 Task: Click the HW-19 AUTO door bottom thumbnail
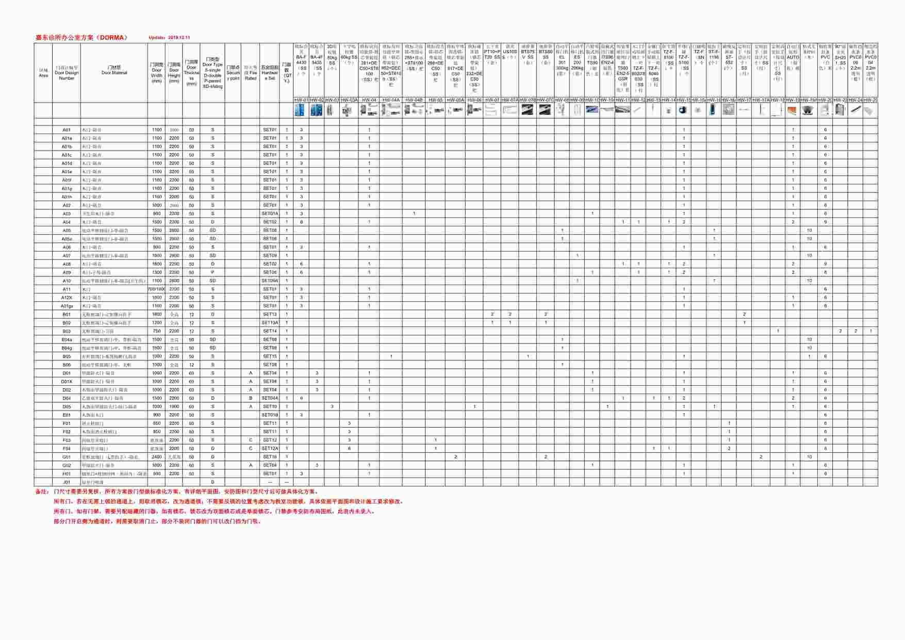pyautogui.click(x=793, y=110)
